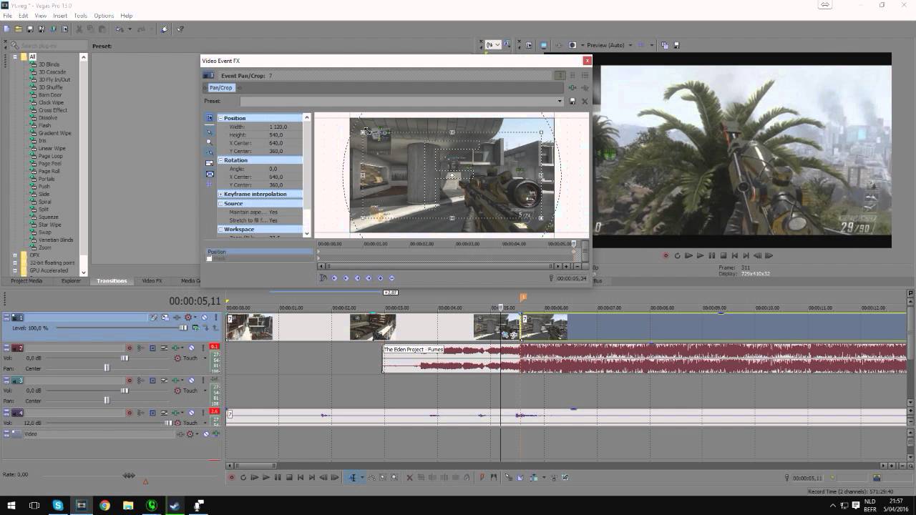The height and width of the screenshot is (515, 916).
Task: Open Preview (Auto) quality dropdown
Action: [630, 45]
